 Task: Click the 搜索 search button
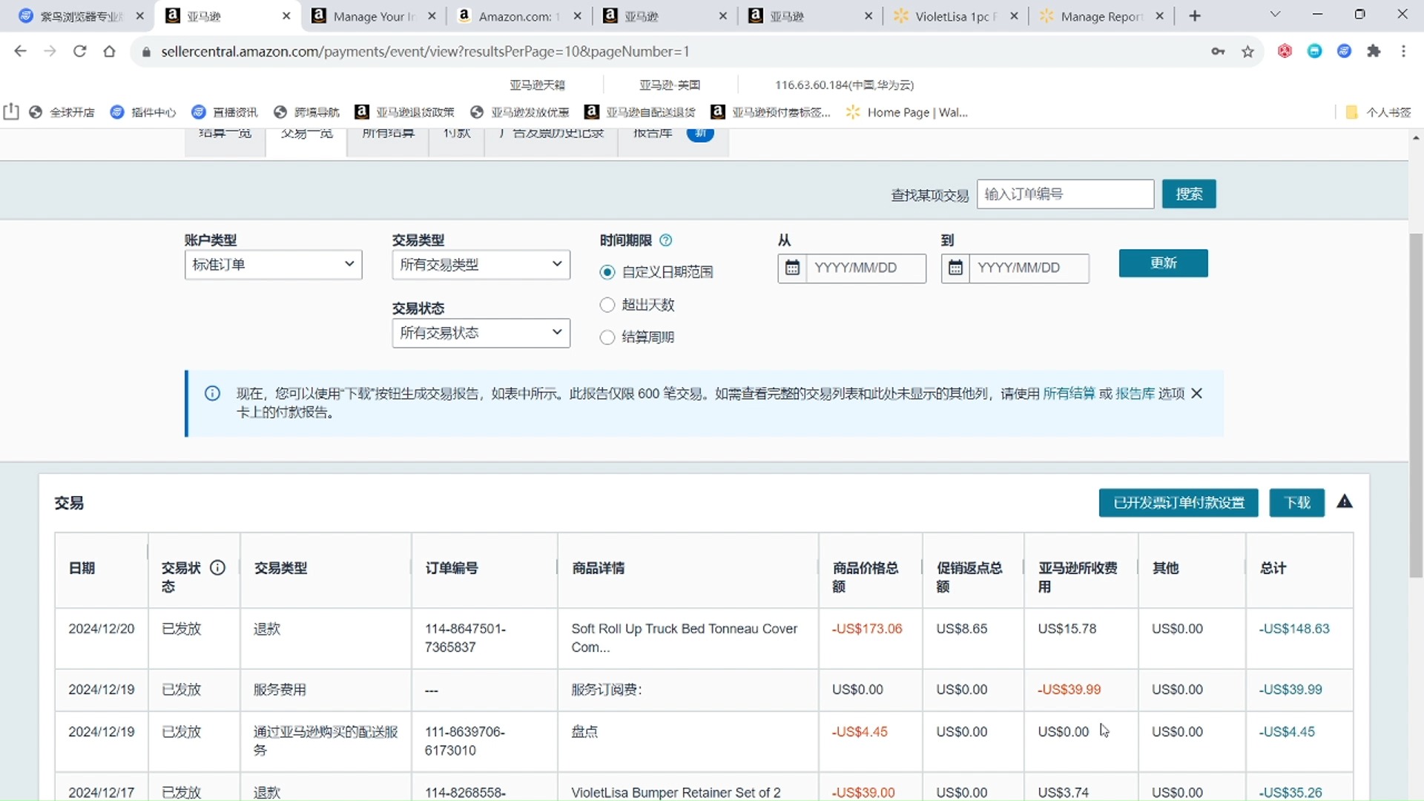point(1189,194)
